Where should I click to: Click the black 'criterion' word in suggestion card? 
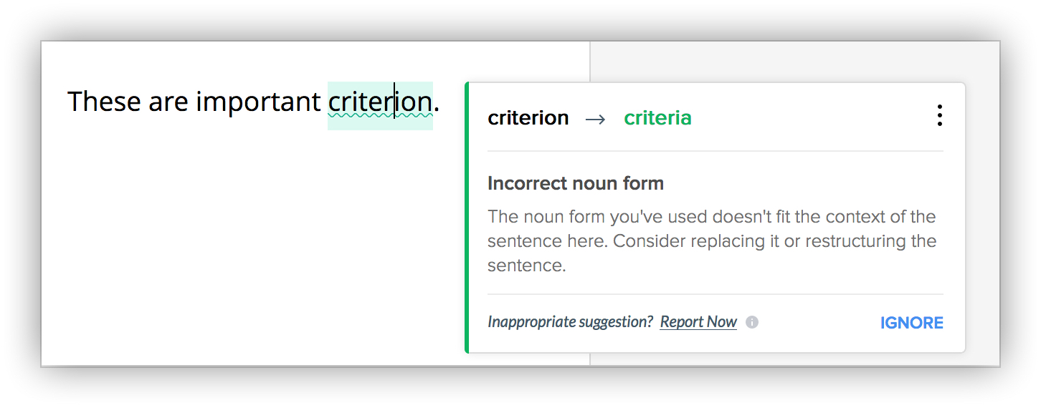tap(528, 118)
